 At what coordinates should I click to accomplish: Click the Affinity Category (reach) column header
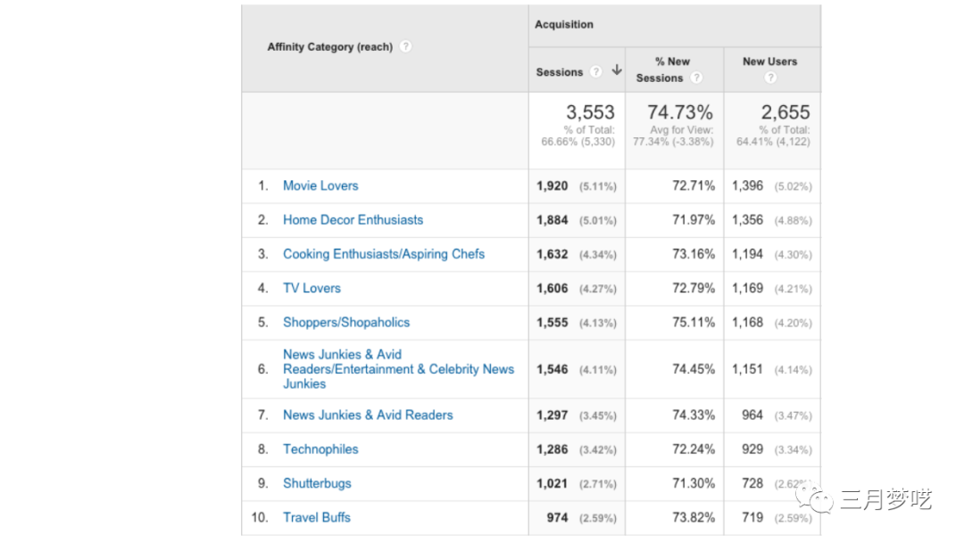coord(329,46)
